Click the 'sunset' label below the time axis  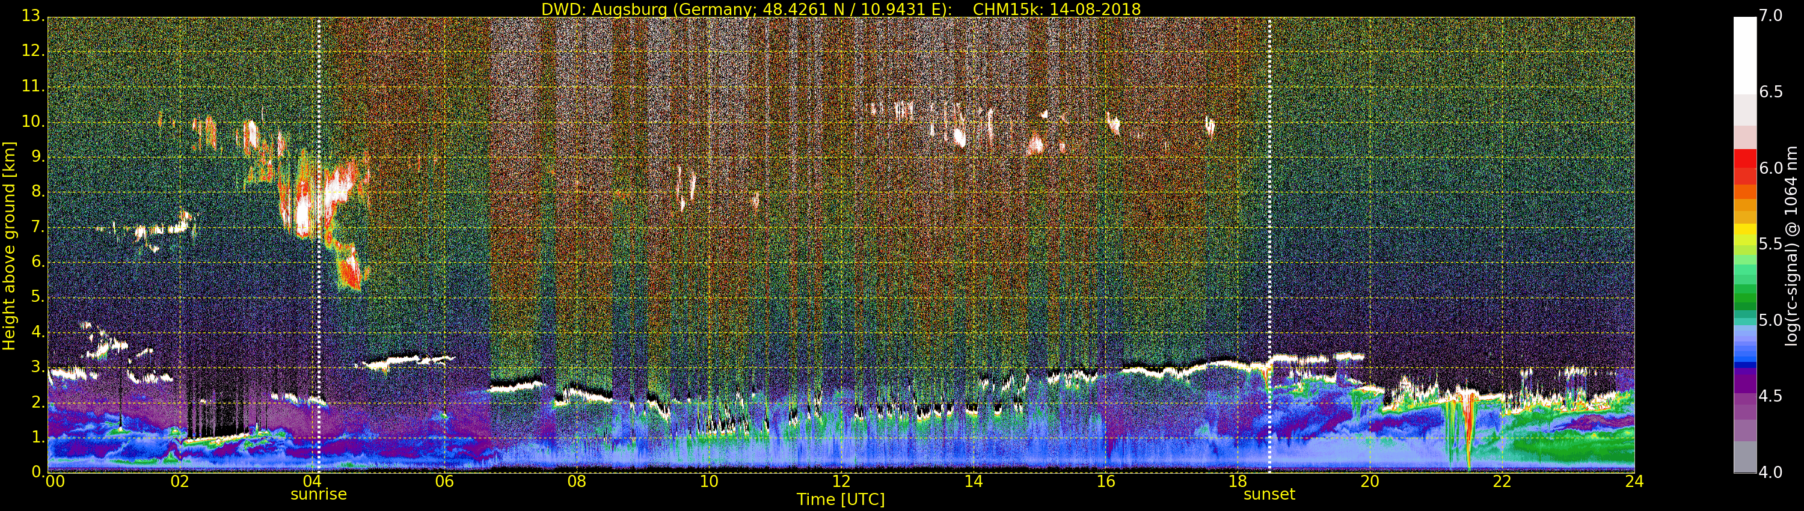point(1269,494)
